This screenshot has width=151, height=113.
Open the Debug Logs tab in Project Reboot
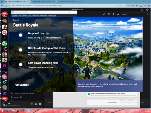pyautogui.click(x=52, y=16)
